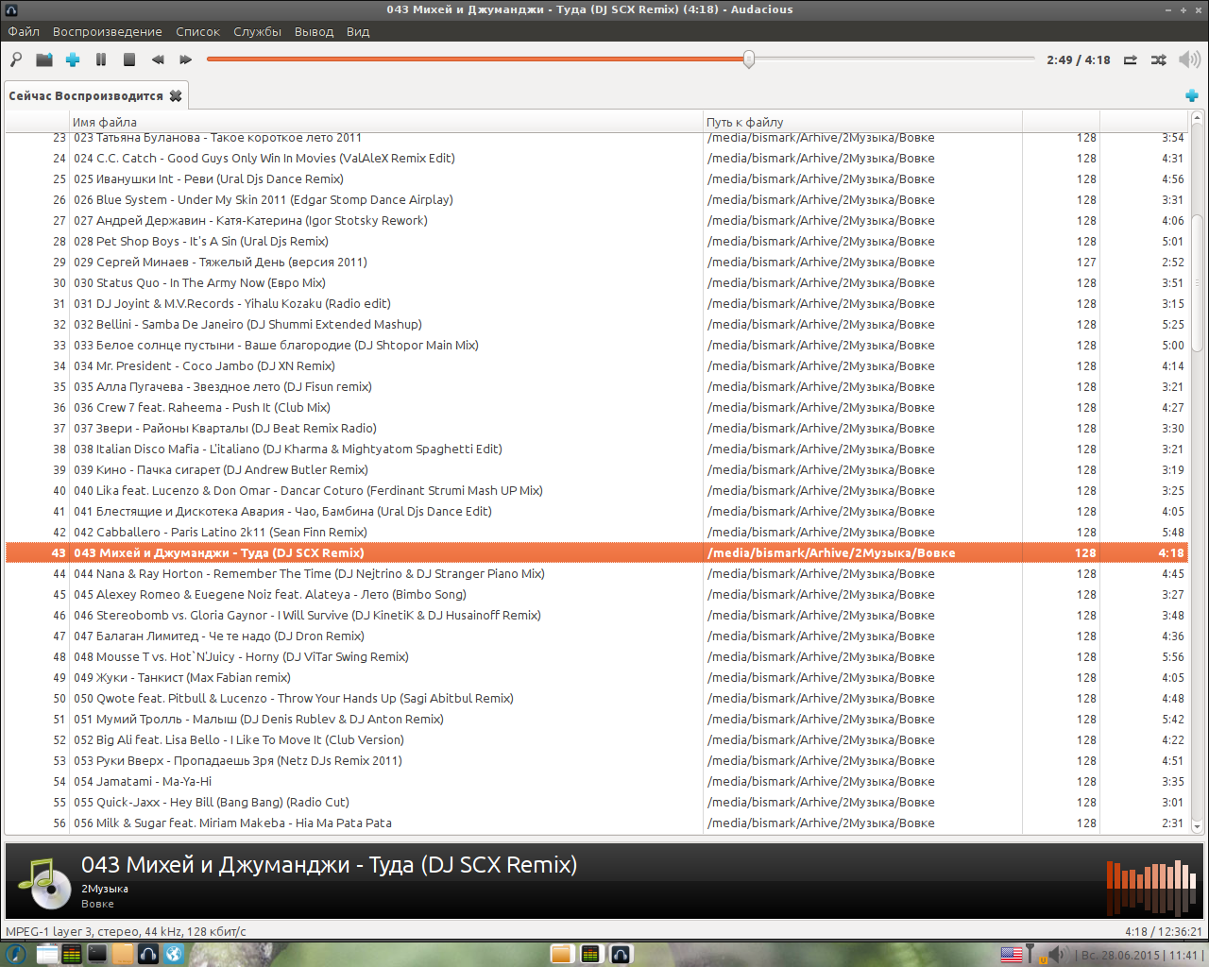Click the playlist vertical scrollbar thumb
This screenshot has width=1209, height=967.
pos(1197,283)
